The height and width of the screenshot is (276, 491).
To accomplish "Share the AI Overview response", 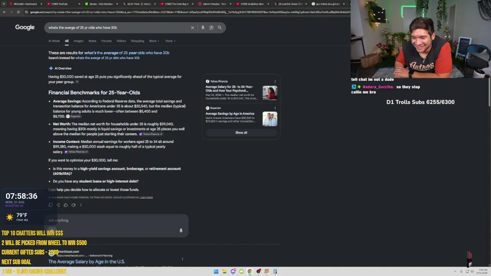I will [58, 205].
